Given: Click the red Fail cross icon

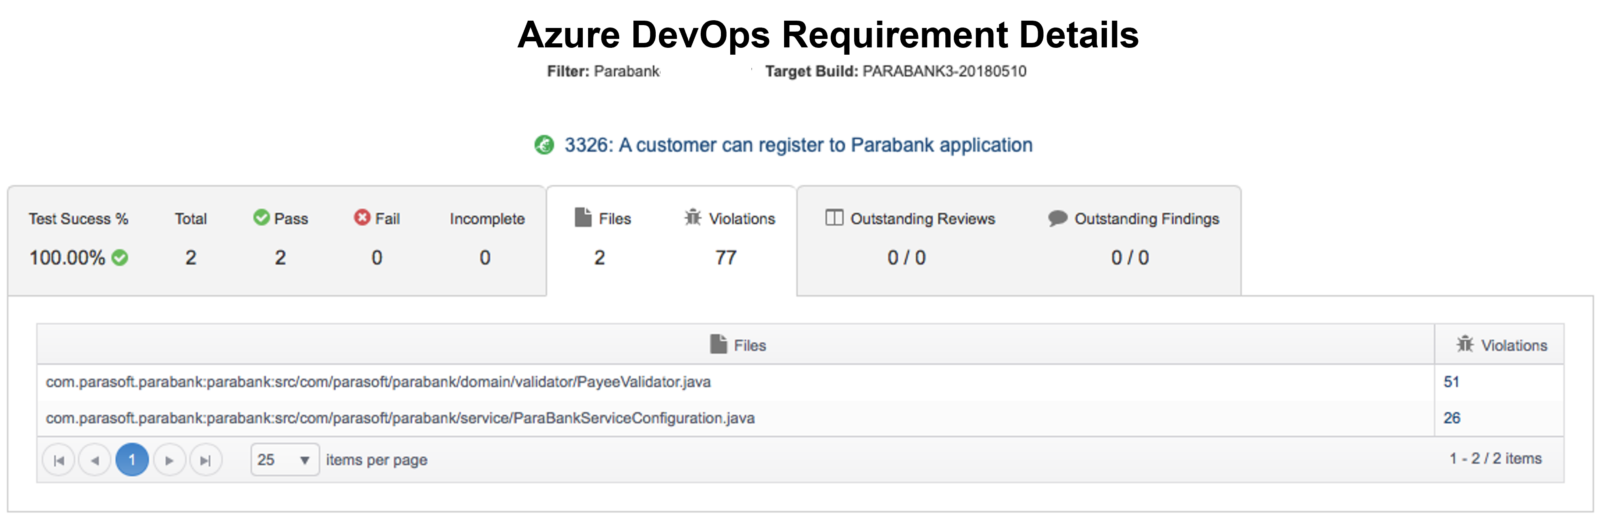Looking at the screenshot, I should 362,217.
